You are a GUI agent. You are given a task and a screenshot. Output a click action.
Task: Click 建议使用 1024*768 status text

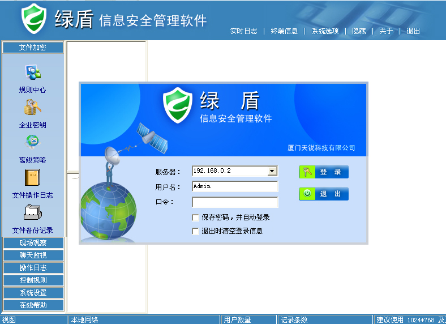click(x=405, y=319)
